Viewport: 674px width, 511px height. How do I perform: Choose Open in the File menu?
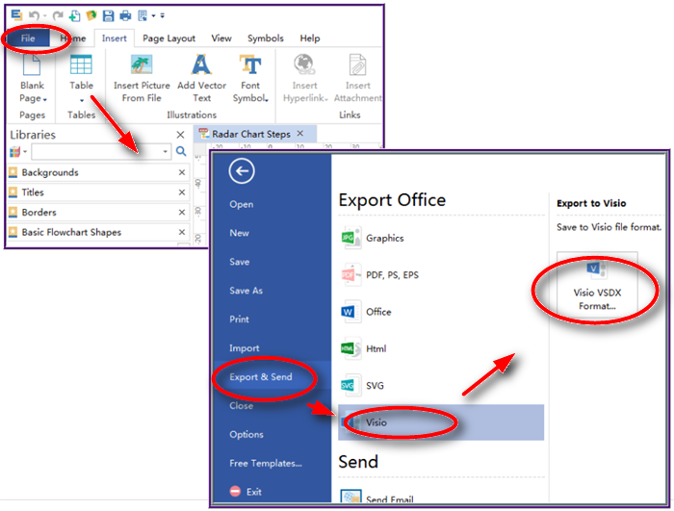click(x=241, y=205)
